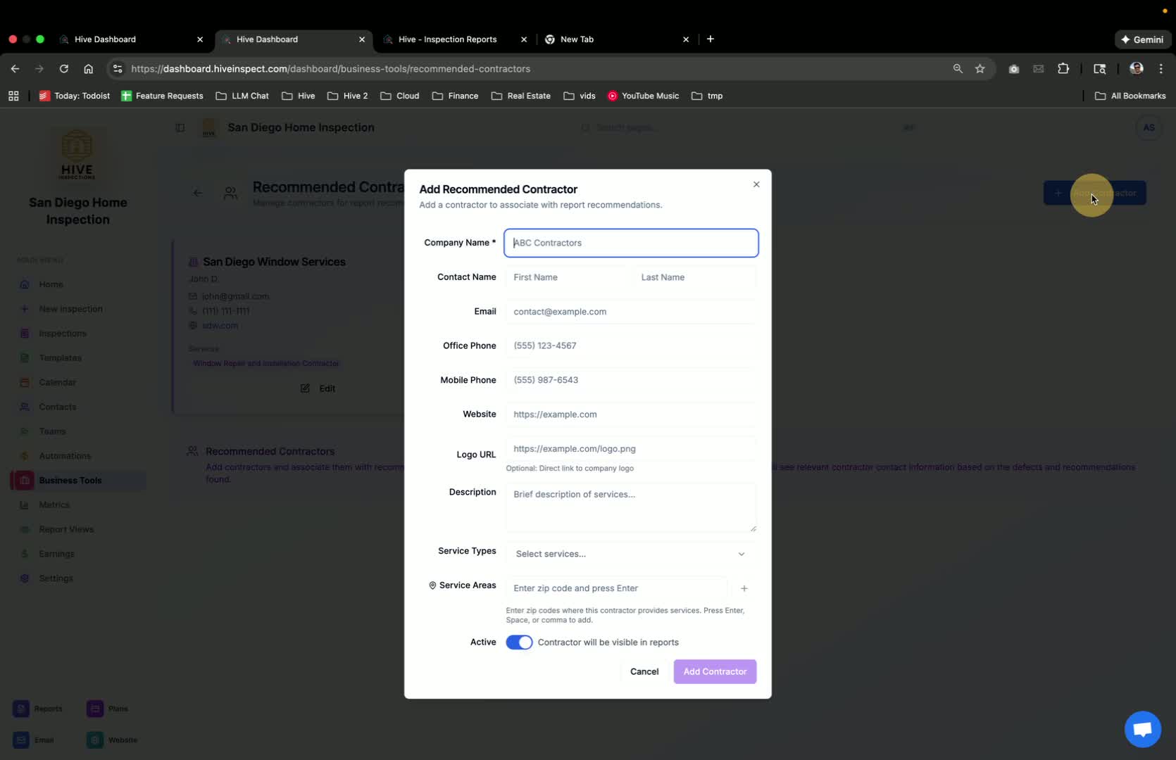Image resolution: width=1176 pixels, height=760 pixels.
Task: Open the browser three-dot menu
Action: pyautogui.click(x=1161, y=69)
